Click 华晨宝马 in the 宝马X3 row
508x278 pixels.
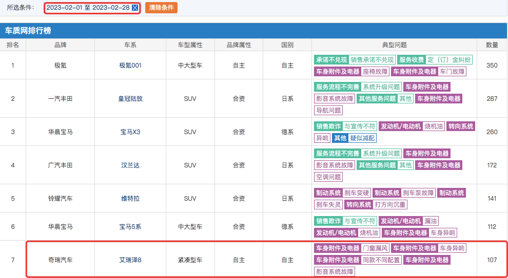pos(60,132)
